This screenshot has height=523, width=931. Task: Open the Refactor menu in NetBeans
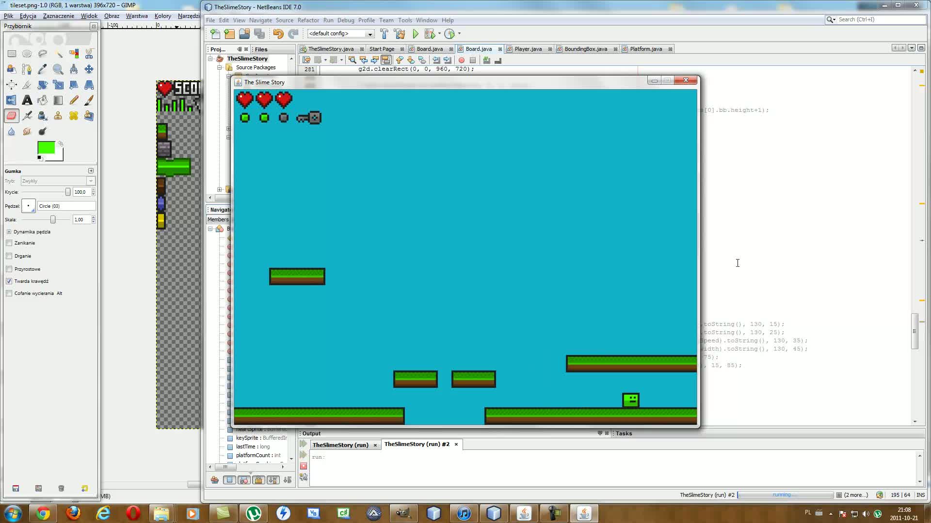point(308,20)
